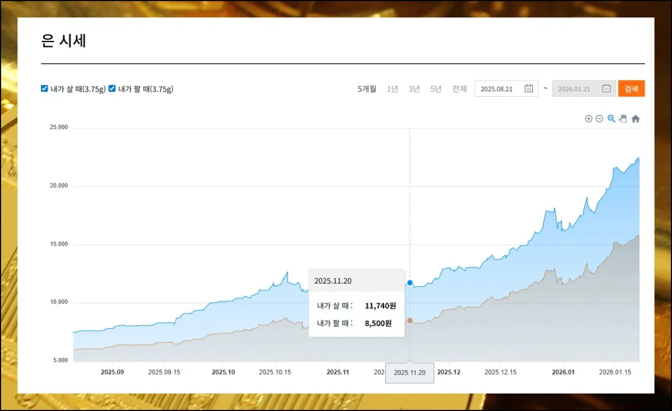Image resolution: width=672 pixels, height=411 pixels.
Task: Click the 2026.01.21 end date field
Action: pyautogui.click(x=575, y=89)
